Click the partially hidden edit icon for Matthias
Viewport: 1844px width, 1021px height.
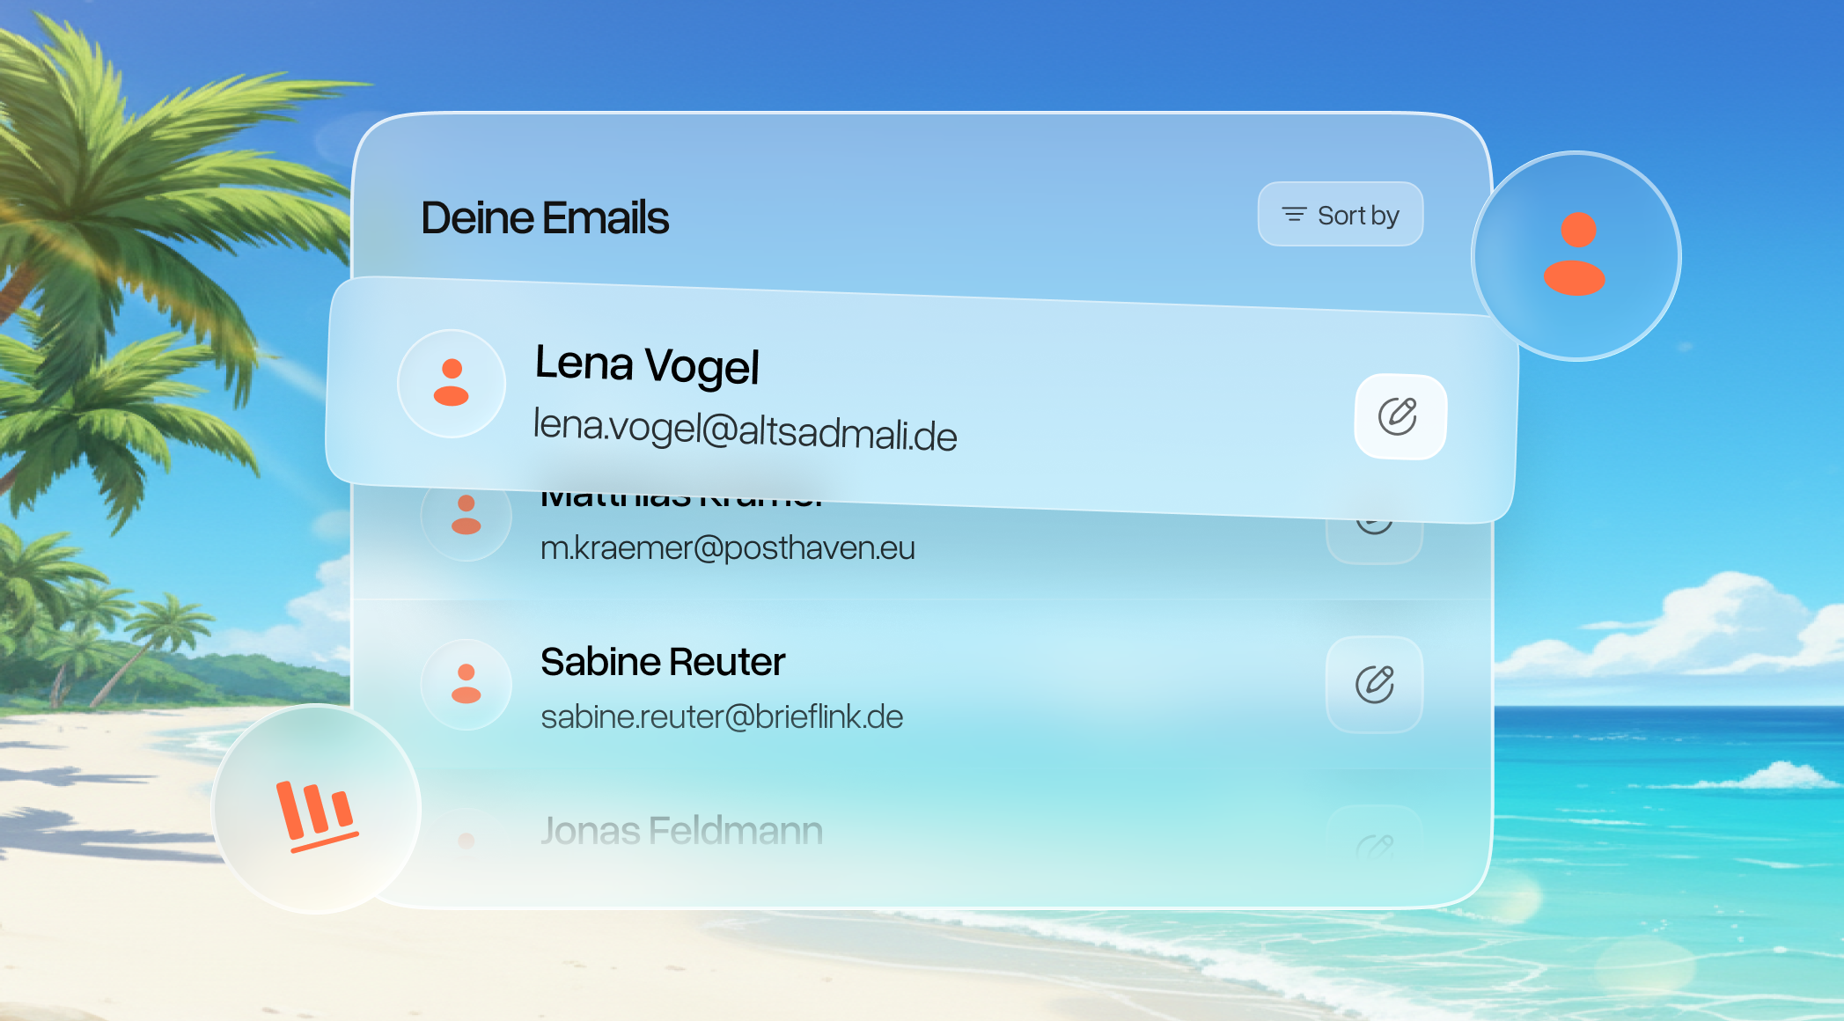click(1374, 533)
